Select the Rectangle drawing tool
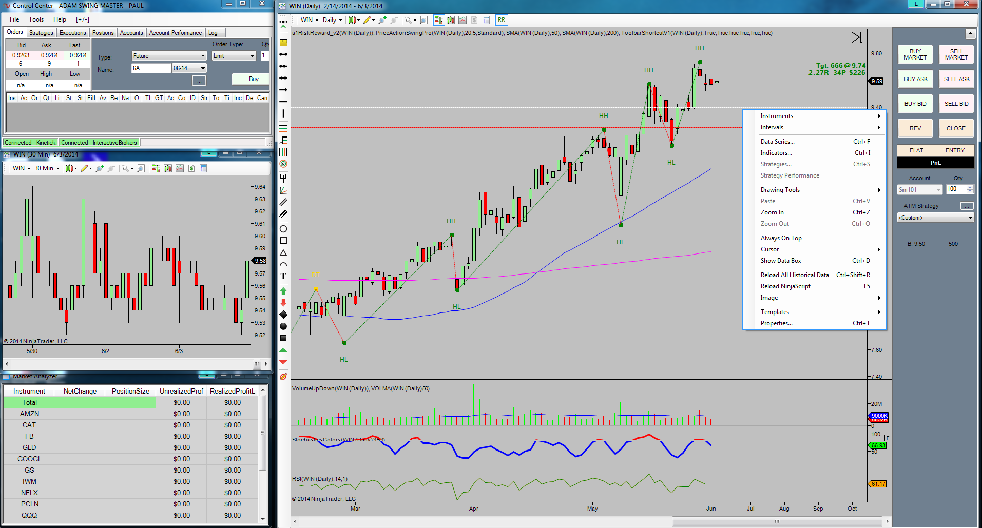Screen dimensions: 982x528 (283, 241)
